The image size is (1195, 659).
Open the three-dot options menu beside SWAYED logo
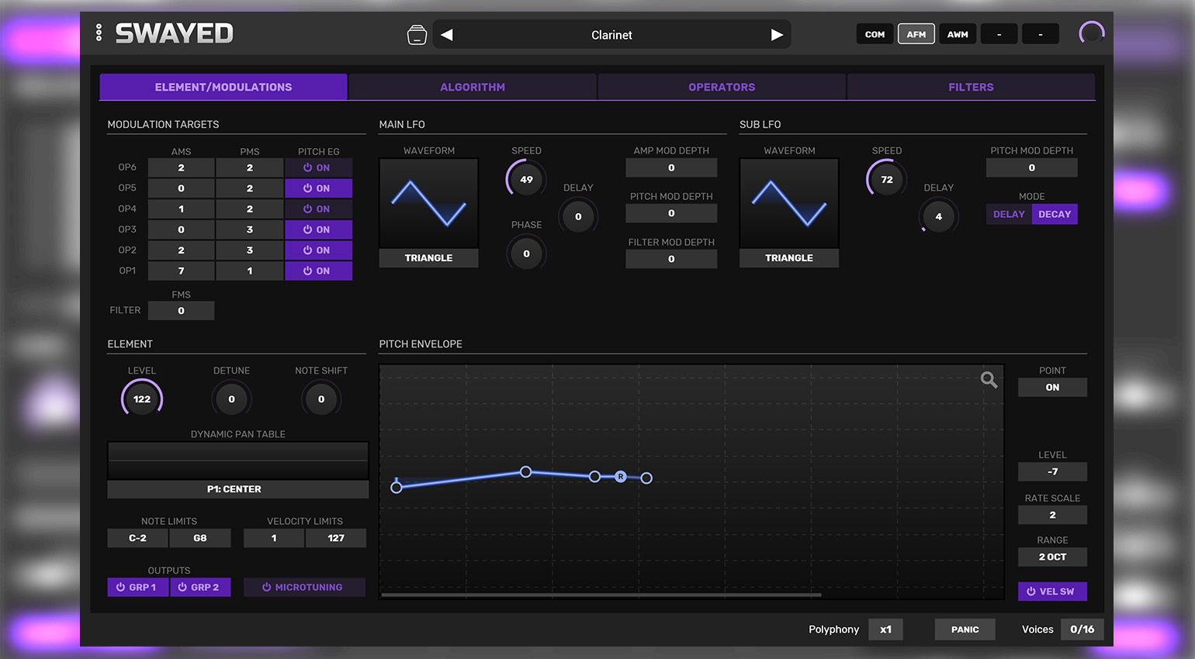(99, 33)
